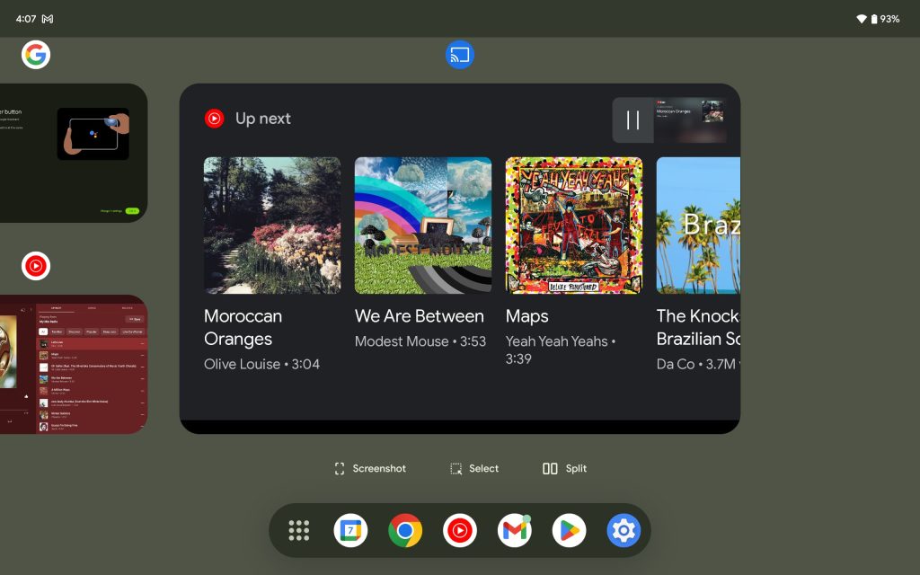Pause playback in the mini player
This screenshot has width=920, height=575.
click(x=632, y=120)
